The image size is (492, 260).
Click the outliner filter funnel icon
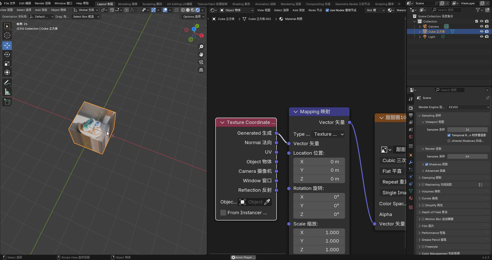click(x=478, y=10)
